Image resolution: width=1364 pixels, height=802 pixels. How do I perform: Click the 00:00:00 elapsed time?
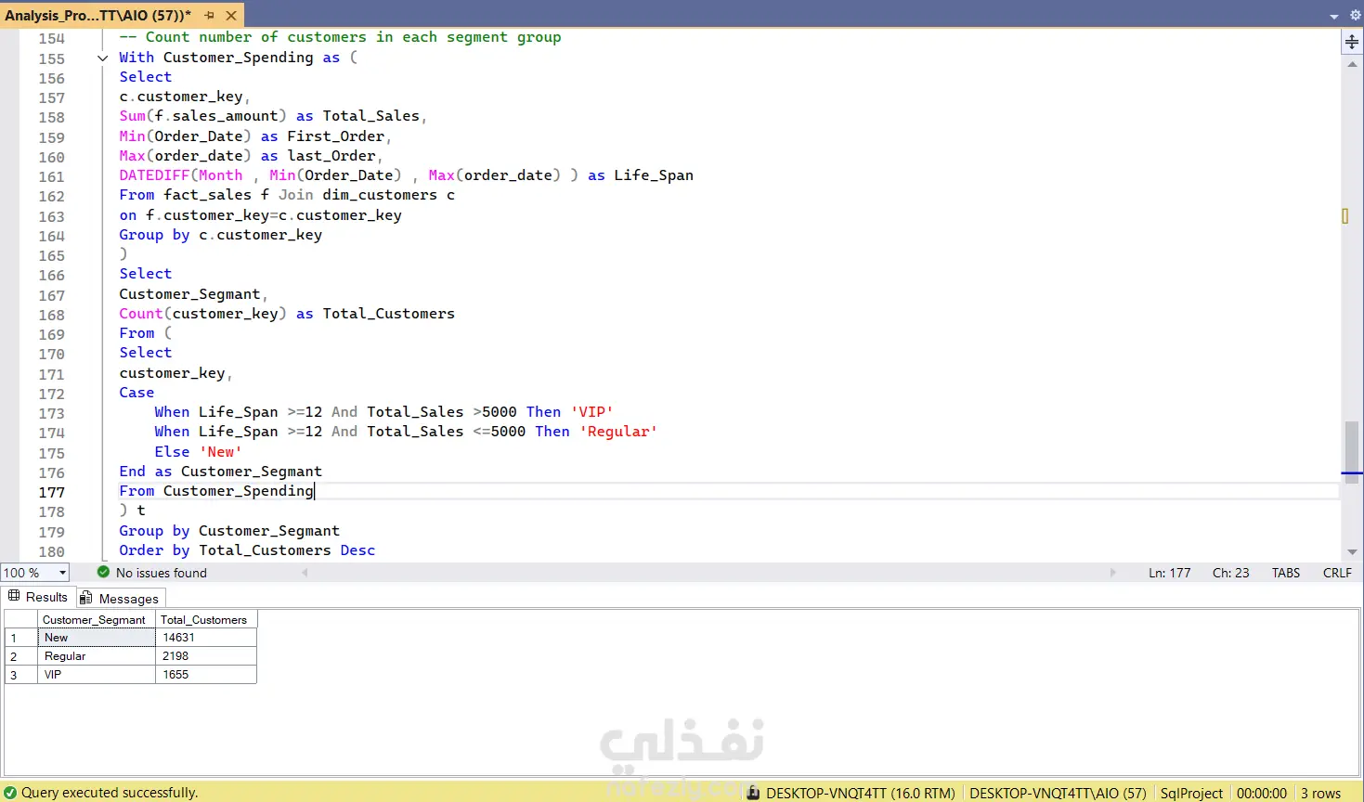click(x=1261, y=794)
